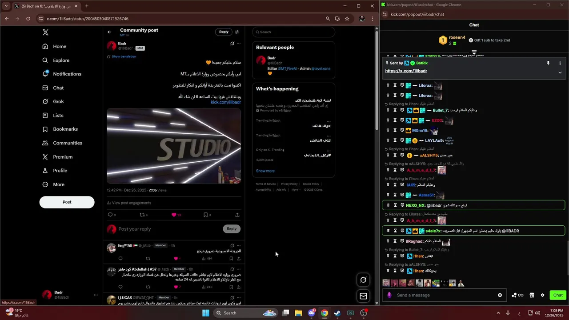This screenshot has height=320, width=569.
Task: Toggle like heart on main post
Action: click(x=174, y=215)
